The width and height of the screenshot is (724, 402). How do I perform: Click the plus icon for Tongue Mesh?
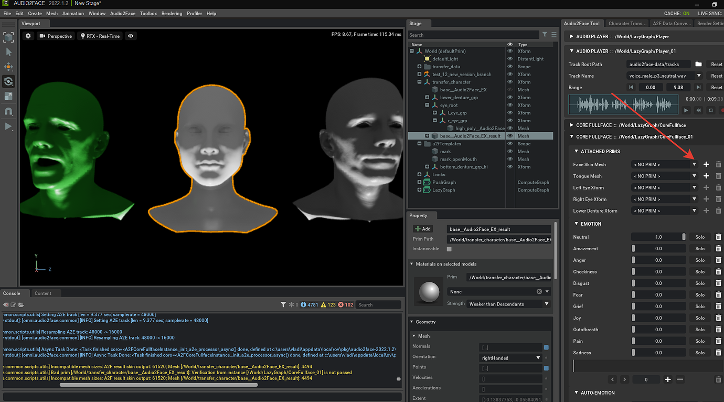pyautogui.click(x=706, y=176)
